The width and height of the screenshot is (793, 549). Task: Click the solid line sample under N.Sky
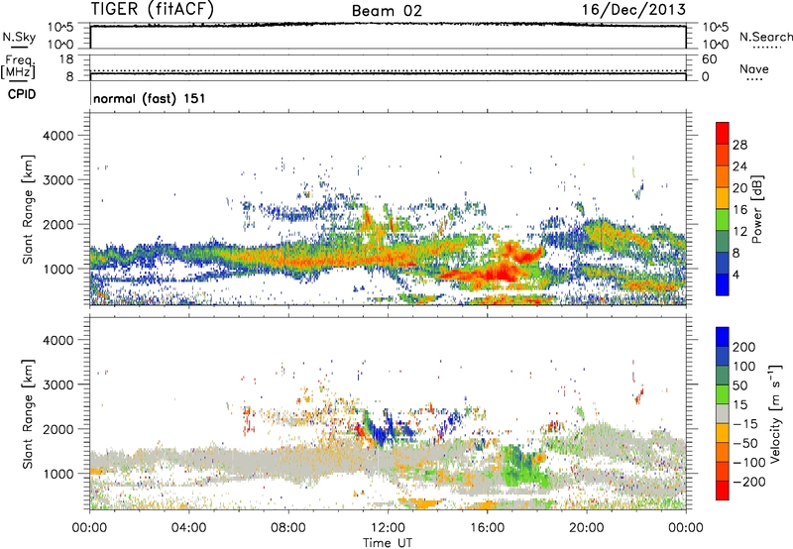18,47
